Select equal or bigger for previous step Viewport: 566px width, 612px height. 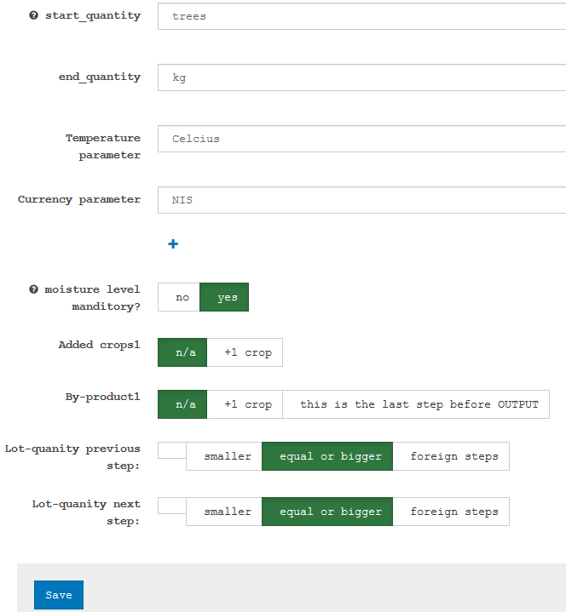coord(327,456)
